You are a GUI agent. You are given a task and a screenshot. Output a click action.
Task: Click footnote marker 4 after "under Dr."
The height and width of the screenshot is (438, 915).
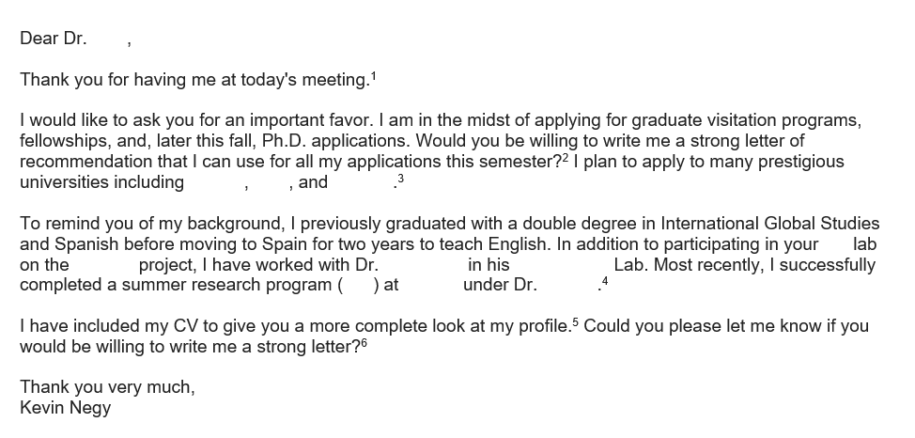605,281
